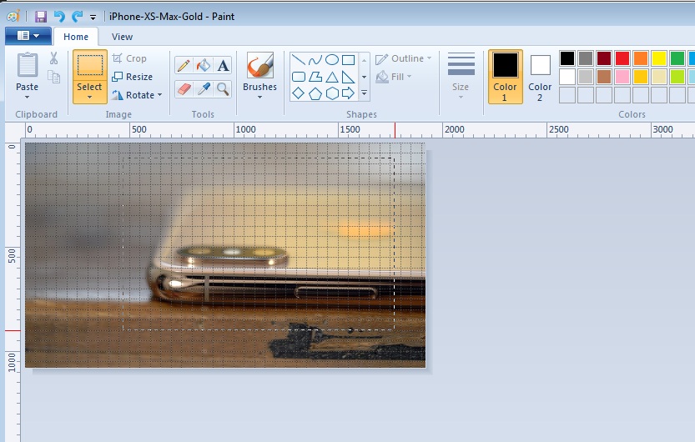Pick the brown color swatch
This screenshot has width=695, height=442.
(604, 77)
